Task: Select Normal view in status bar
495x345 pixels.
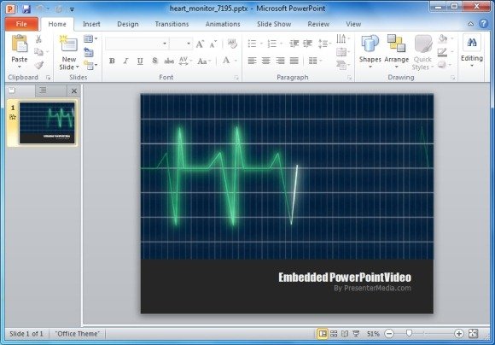Action: point(323,333)
